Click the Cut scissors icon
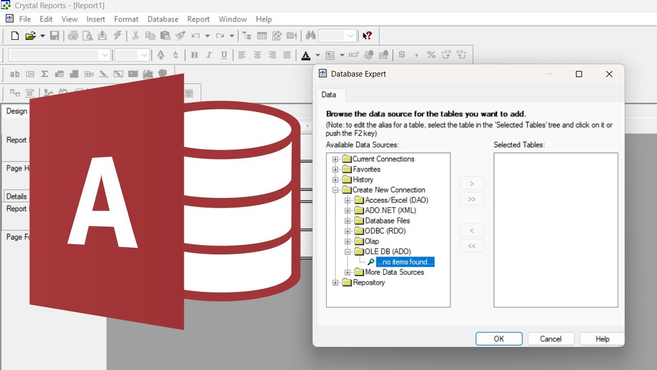 pyautogui.click(x=136, y=35)
